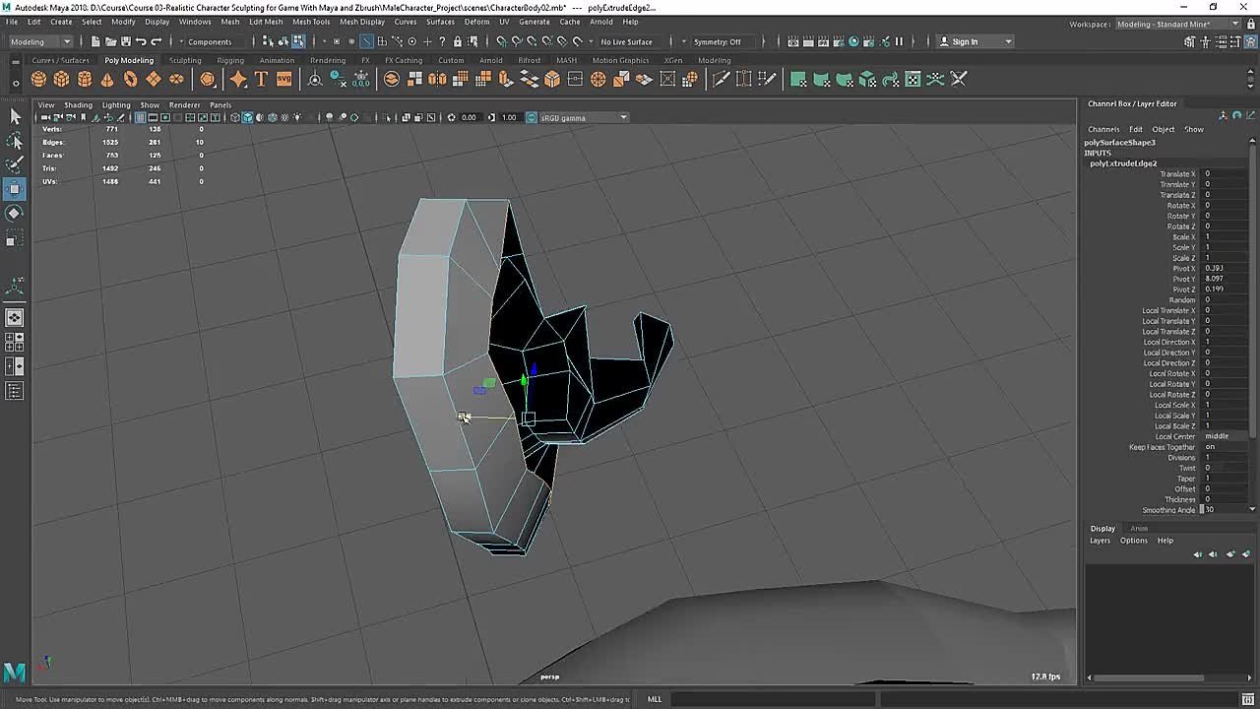Click the SVG import shelf icon
This screenshot has height=709, width=1260.
click(x=283, y=79)
